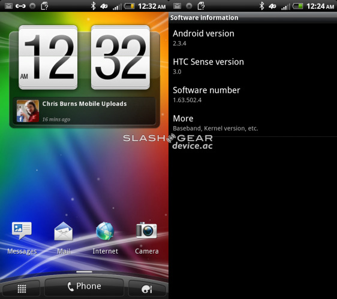Tap Bluetooth icon in Software information screen
Image resolution: width=337 pixels, height=299 pixels.
[x=261, y=6]
